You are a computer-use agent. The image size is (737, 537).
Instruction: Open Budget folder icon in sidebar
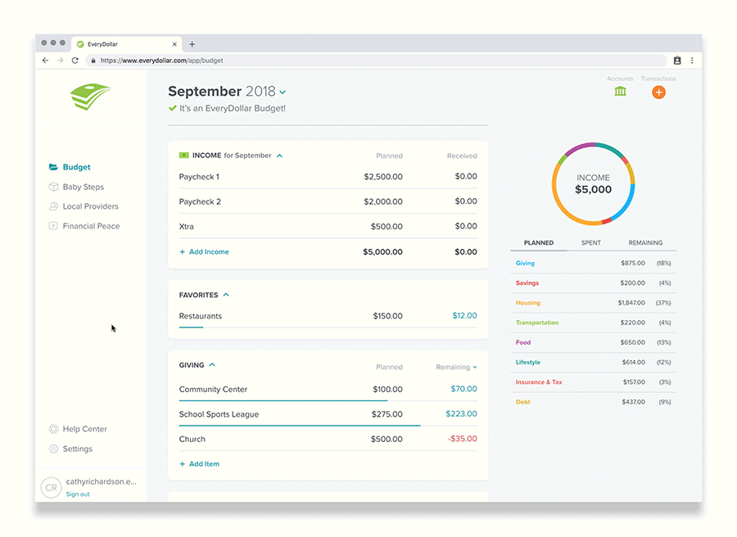[x=53, y=167]
